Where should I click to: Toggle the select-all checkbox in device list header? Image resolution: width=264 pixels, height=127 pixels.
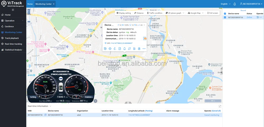coord(225,13)
